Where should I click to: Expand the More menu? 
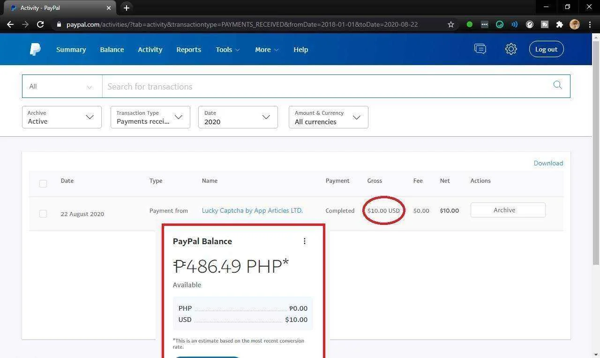[x=267, y=50]
